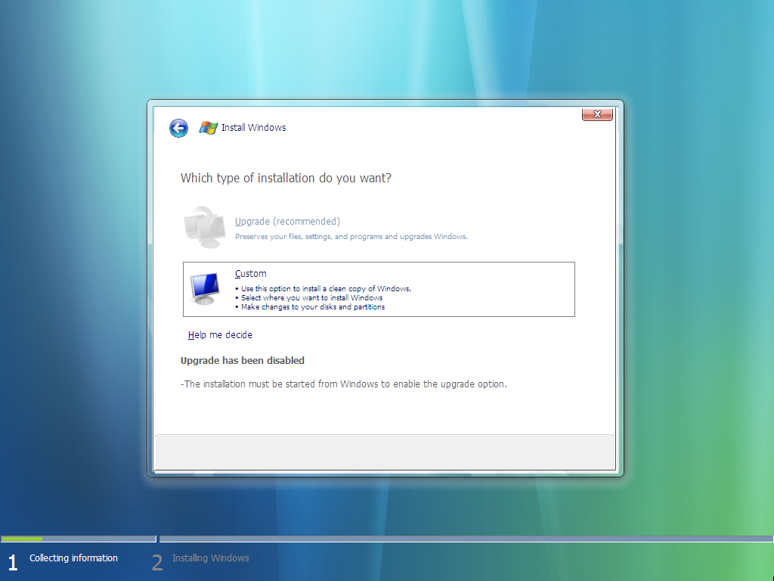
Task: Click the installation type question heading
Action: coord(286,178)
